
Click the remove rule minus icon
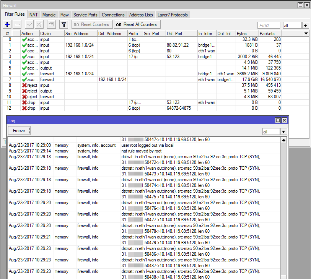point(17,24)
